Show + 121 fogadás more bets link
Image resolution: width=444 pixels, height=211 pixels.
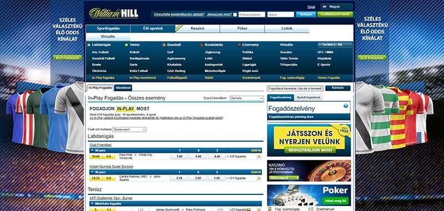236,178
